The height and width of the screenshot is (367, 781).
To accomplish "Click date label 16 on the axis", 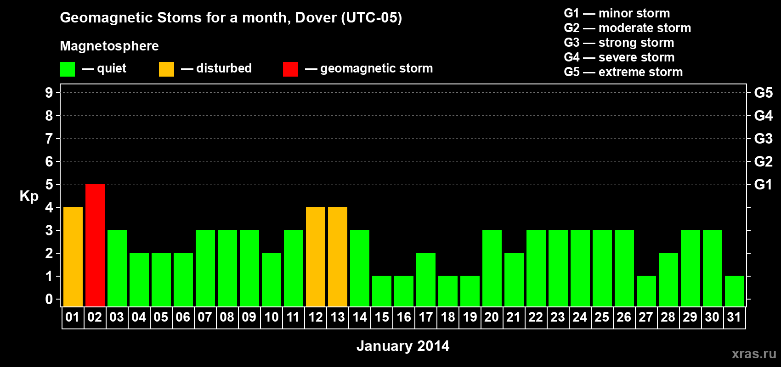I will (404, 317).
